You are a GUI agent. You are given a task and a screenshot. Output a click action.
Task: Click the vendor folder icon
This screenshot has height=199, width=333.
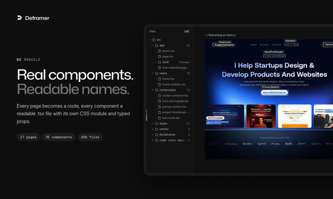[x=157, y=129]
